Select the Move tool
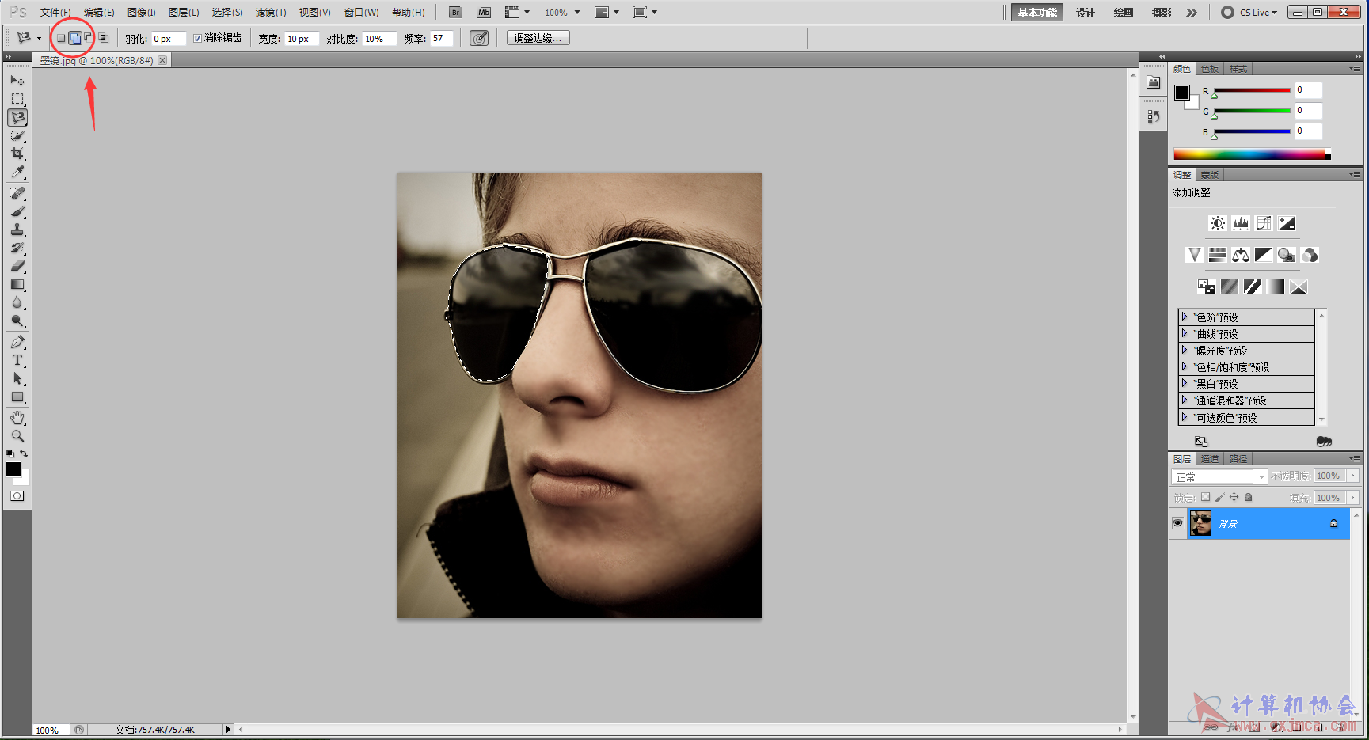Image resolution: width=1369 pixels, height=740 pixels. click(17, 81)
